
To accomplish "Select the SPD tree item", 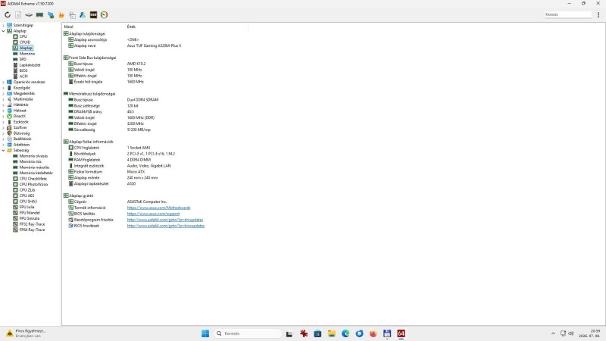I will 23,59.
